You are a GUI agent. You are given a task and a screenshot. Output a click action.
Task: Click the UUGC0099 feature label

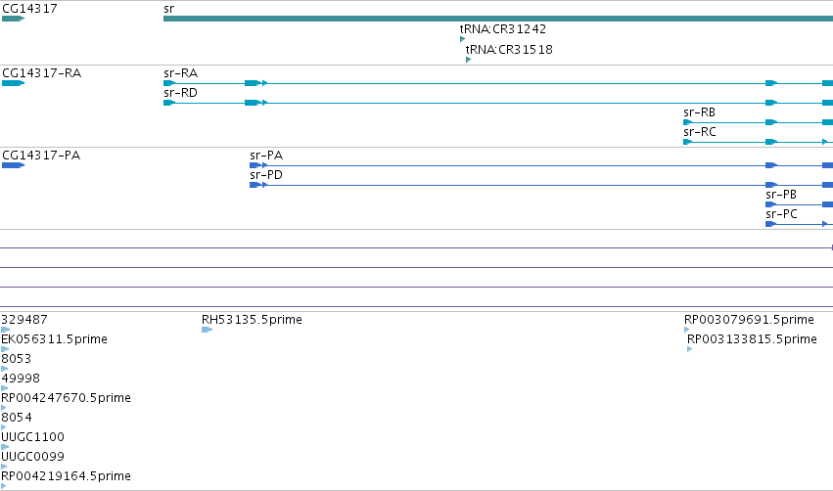tap(33, 457)
